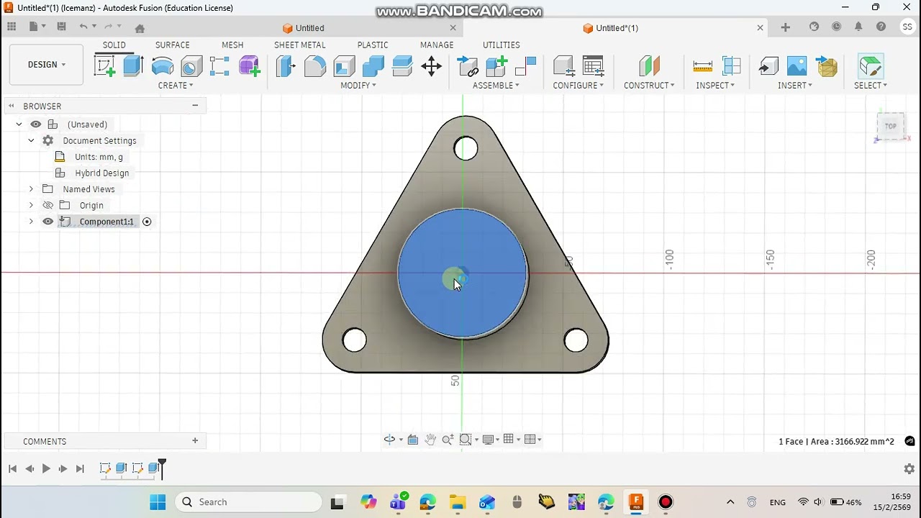Select the Create Form purple icon
921x518 pixels.
[x=250, y=66]
